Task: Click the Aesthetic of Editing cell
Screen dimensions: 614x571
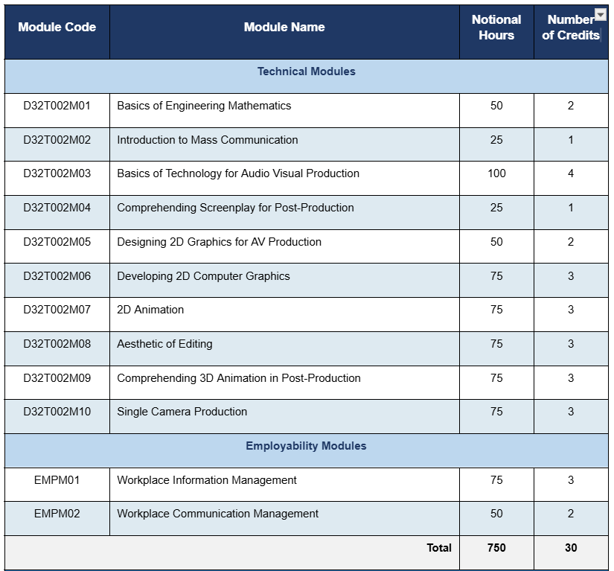Action: (x=164, y=344)
